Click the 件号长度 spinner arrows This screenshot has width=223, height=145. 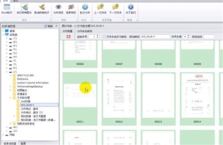(188, 37)
